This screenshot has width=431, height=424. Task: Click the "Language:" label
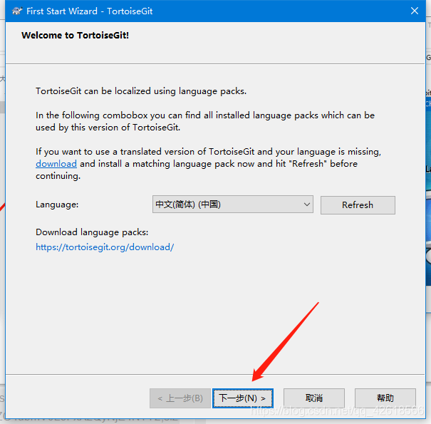57,205
